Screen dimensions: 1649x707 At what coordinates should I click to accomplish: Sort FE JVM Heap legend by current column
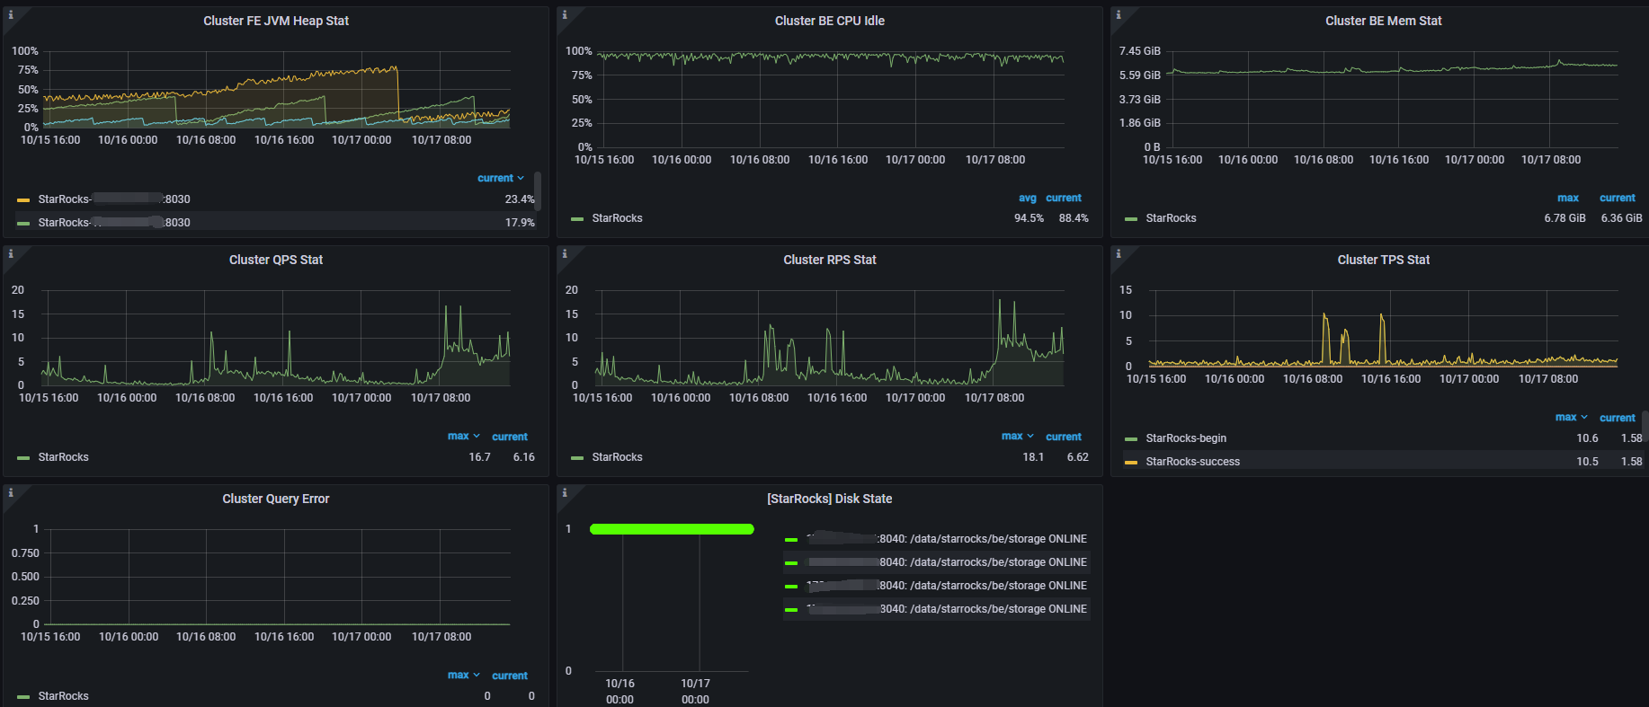[x=495, y=179]
